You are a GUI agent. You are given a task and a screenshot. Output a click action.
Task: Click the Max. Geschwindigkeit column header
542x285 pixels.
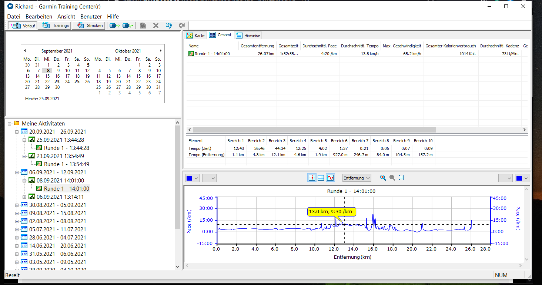coord(402,46)
